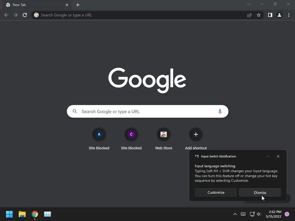295x221 pixels.
Task: Open Chrome's three-dot menu
Action: [x=289, y=15]
